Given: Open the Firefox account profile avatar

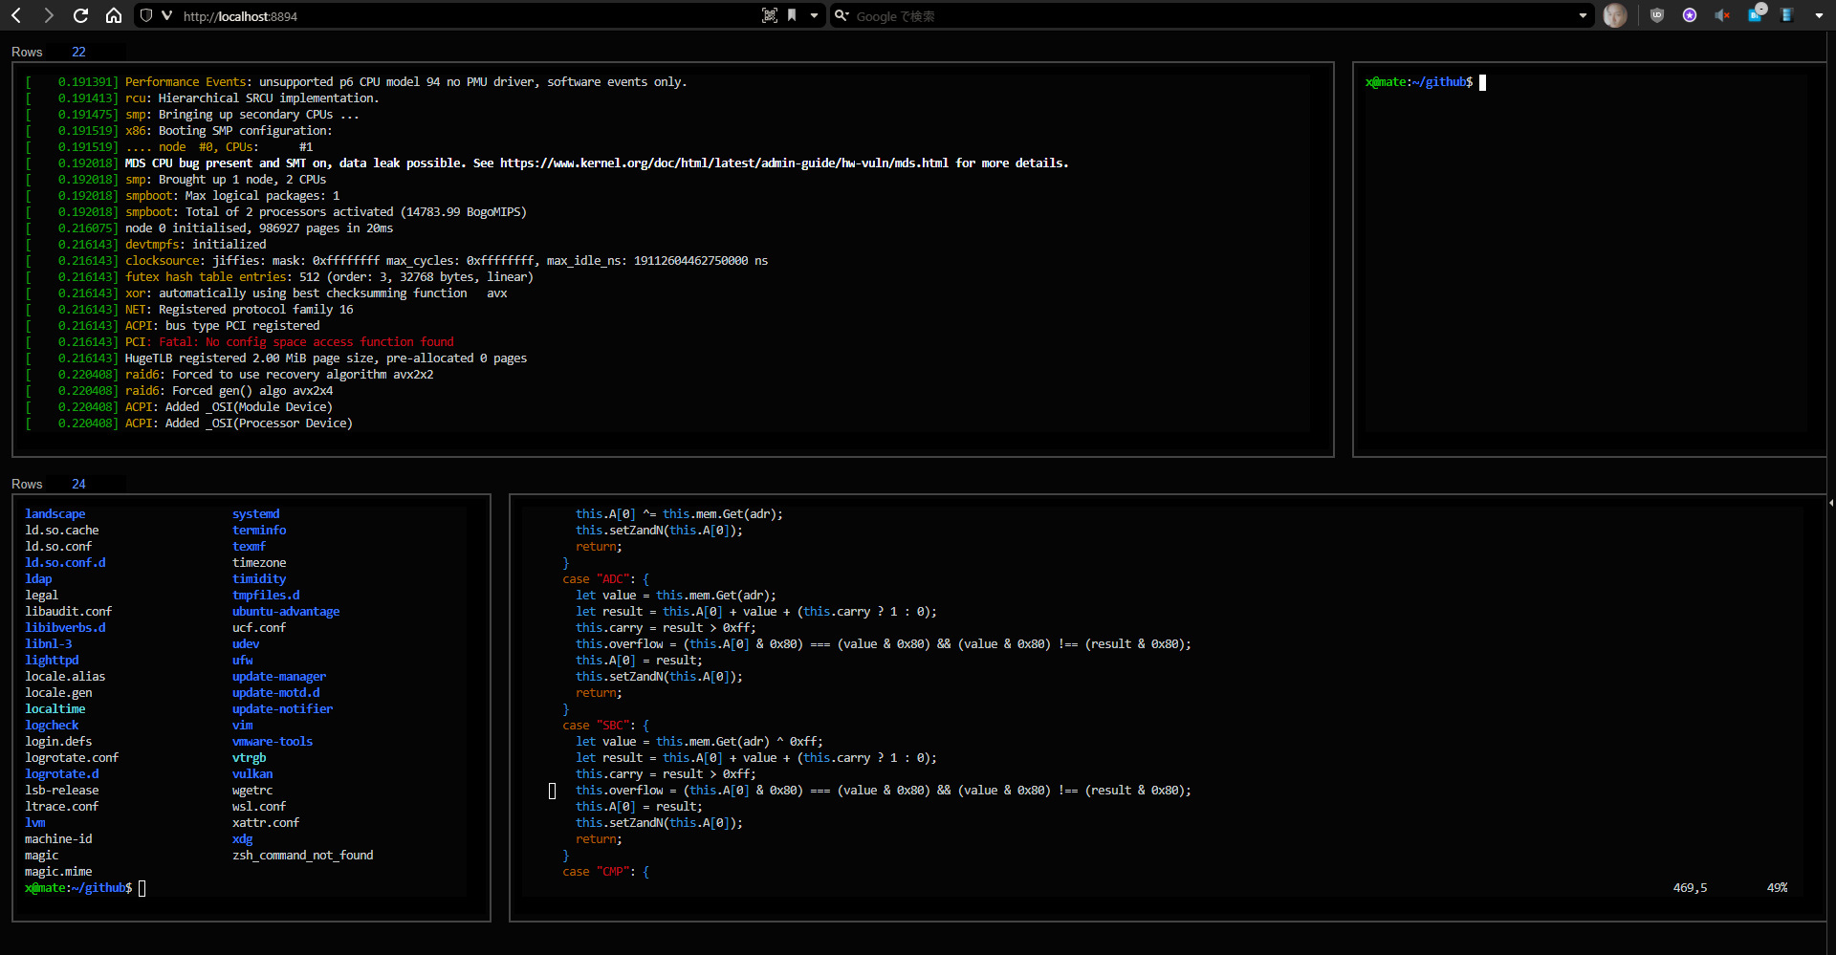Looking at the screenshot, I should pos(1615,15).
